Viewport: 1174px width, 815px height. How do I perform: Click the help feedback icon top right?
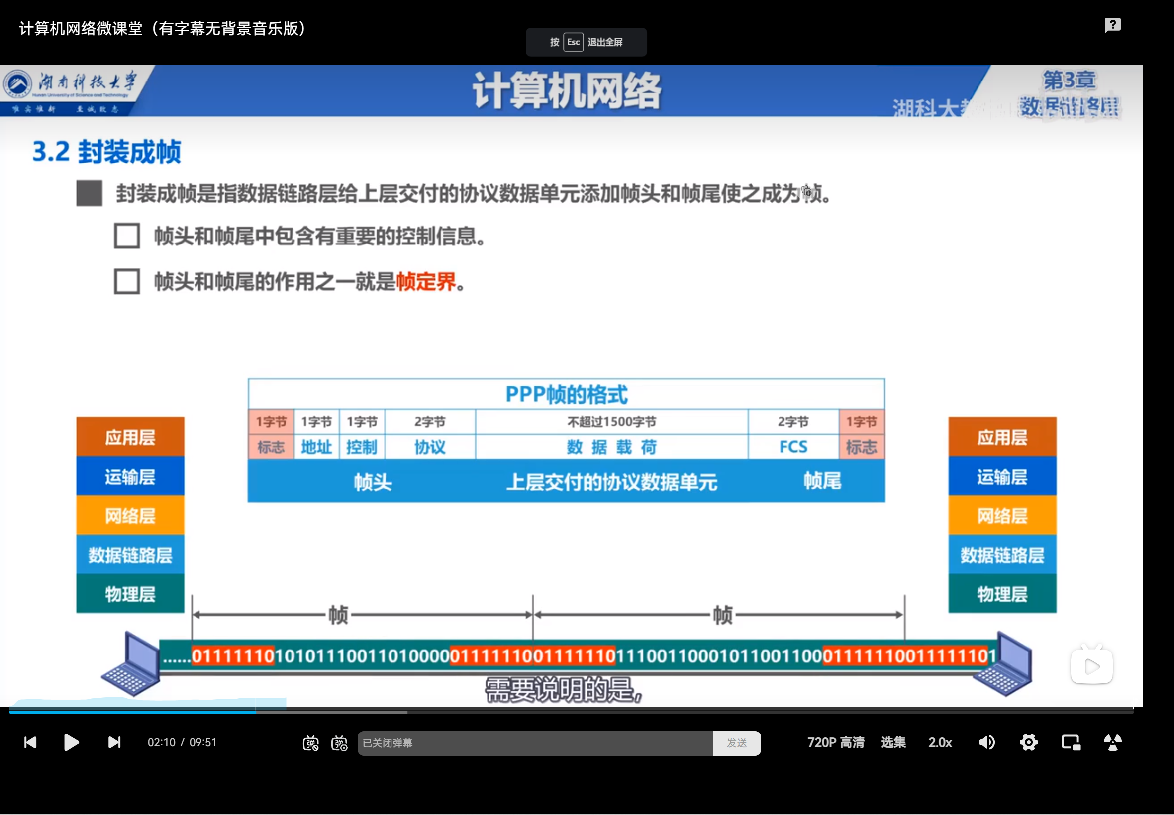[1112, 25]
